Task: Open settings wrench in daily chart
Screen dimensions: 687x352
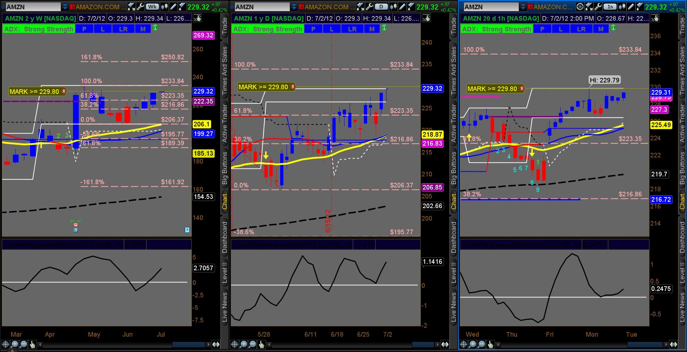Action: [x=369, y=7]
